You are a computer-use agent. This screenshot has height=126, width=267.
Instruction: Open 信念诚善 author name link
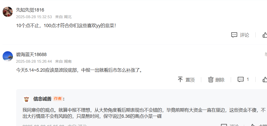(x=42, y=99)
